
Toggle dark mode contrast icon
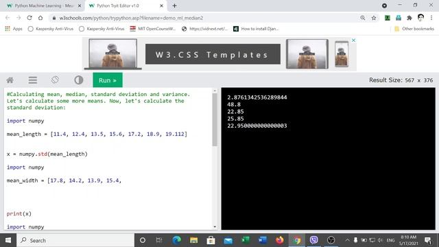79,80
